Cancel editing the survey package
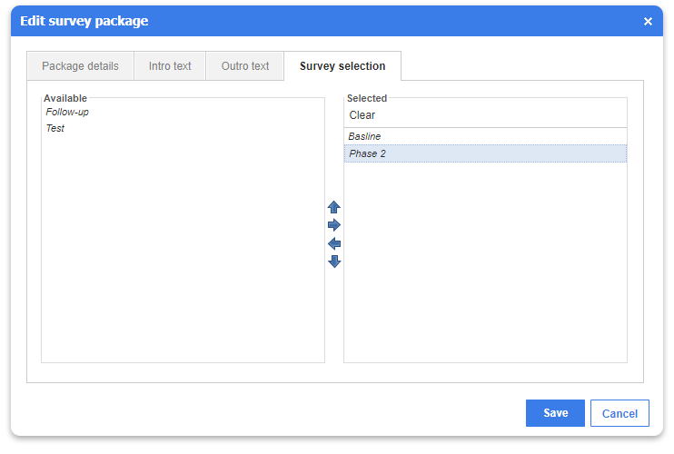This screenshot has width=674, height=454. [619, 413]
